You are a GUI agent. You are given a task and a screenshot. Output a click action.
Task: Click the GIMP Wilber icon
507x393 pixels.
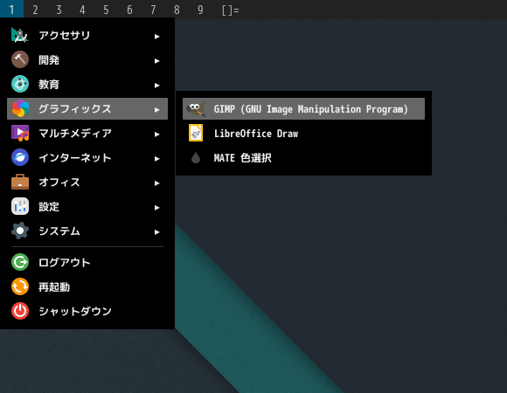[196, 108]
